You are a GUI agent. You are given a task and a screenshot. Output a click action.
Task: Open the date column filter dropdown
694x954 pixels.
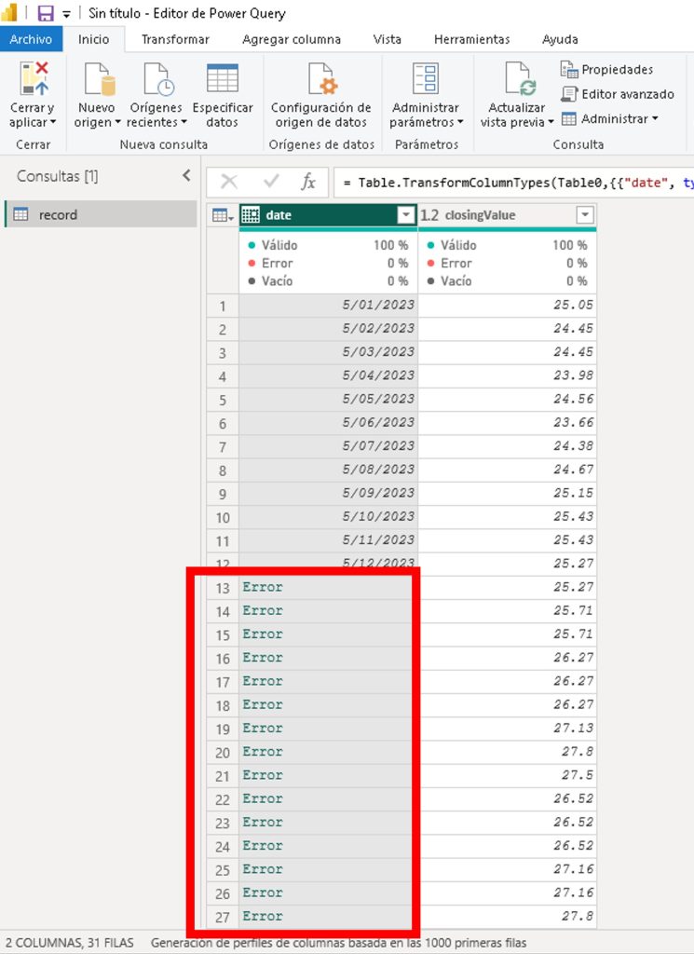point(405,215)
